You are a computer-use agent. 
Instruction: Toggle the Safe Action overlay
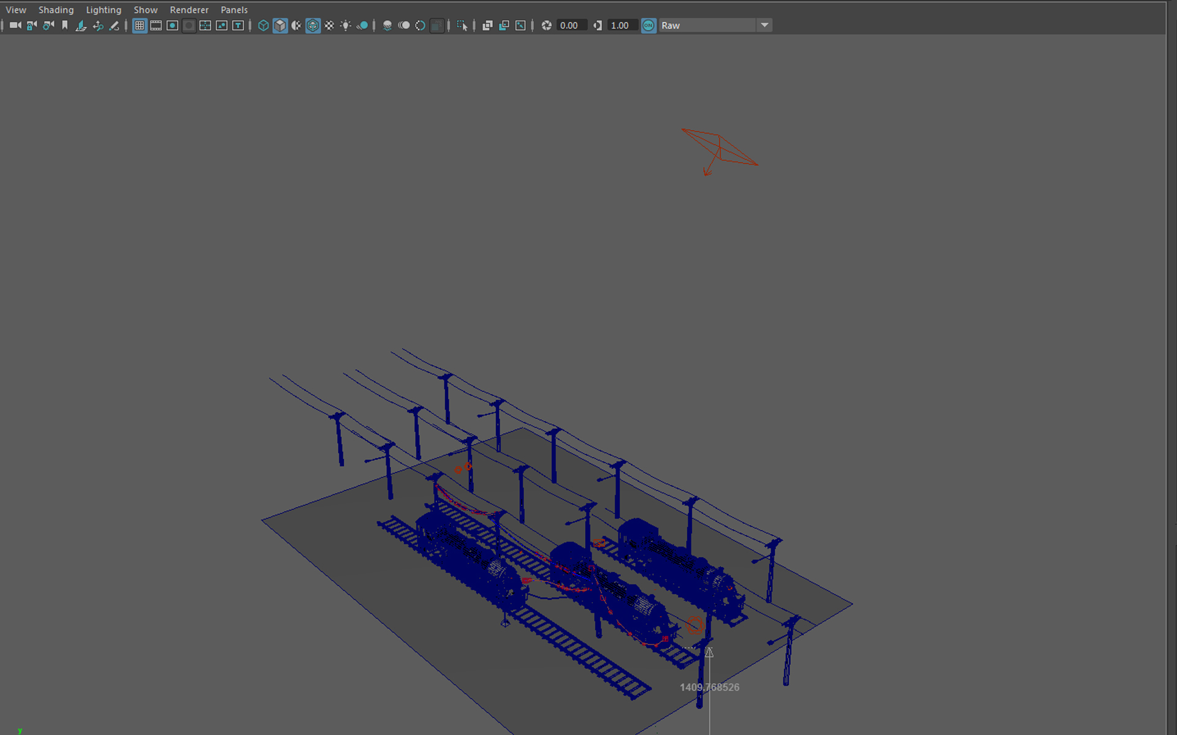pos(222,25)
